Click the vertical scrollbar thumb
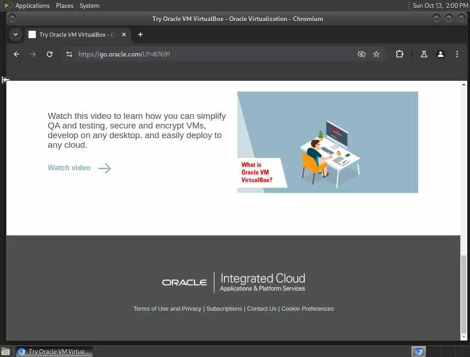Image resolution: width=470 pixels, height=357 pixels. pyautogui.click(x=464, y=294)
